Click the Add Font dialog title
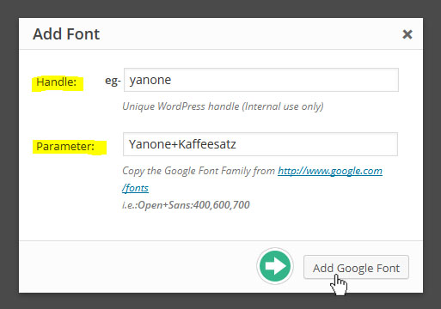This screenshot has height=309, width=441. pyautogui.click(x=66, y=33)
